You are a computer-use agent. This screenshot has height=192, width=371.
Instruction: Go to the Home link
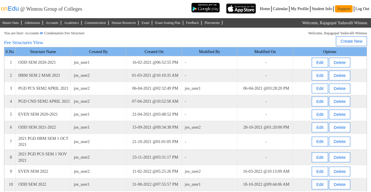265,9
